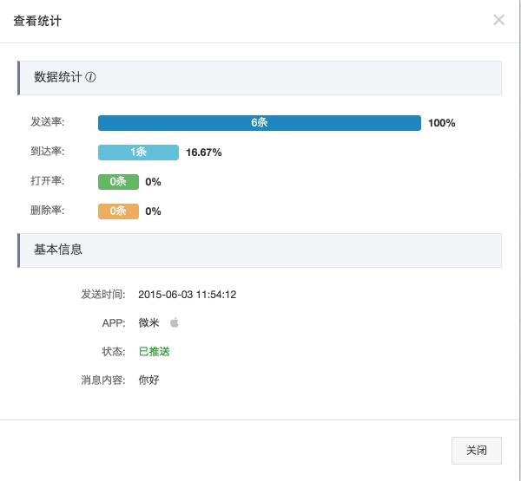Click the info icon beside 数据统计
This screenshot has width=521, height=481.
tap(91, 77)
